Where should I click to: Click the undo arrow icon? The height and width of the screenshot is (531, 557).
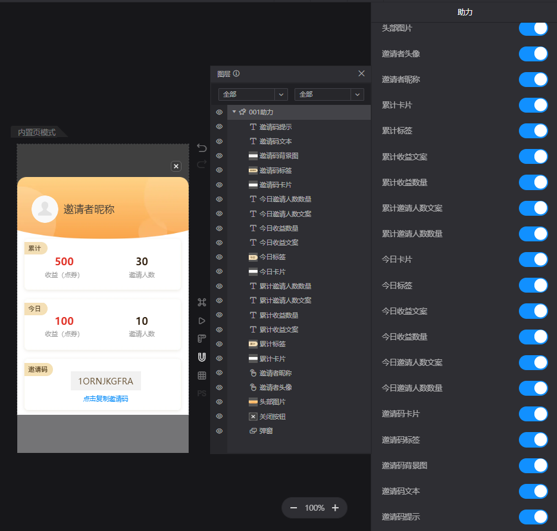tap(202, 148)
